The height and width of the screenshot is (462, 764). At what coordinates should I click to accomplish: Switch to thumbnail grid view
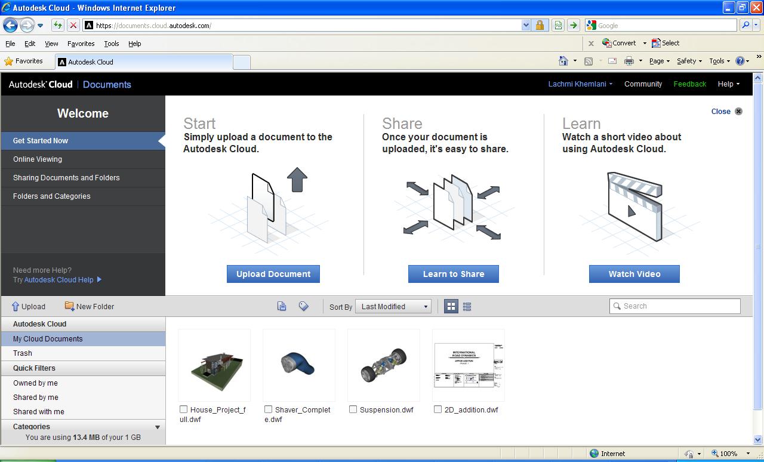(451, 306)
